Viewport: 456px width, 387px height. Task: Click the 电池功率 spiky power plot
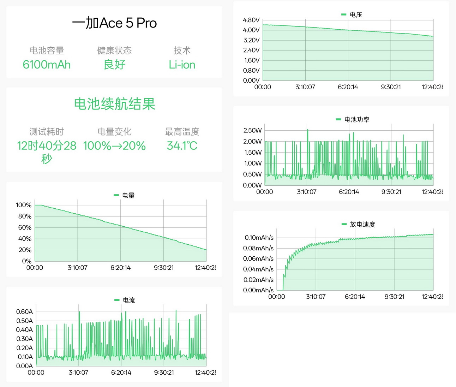(x=349, y=157)
